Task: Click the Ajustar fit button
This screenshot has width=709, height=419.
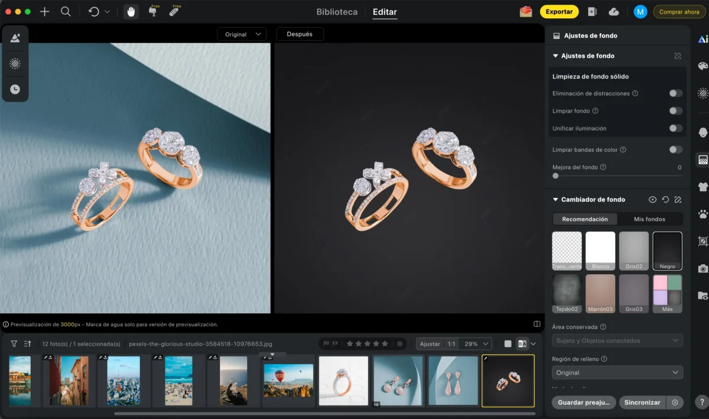Action: (x=430, y=343)
